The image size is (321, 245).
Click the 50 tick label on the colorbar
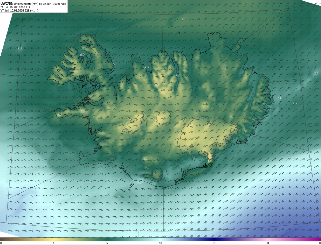click(x=319, y=243)
